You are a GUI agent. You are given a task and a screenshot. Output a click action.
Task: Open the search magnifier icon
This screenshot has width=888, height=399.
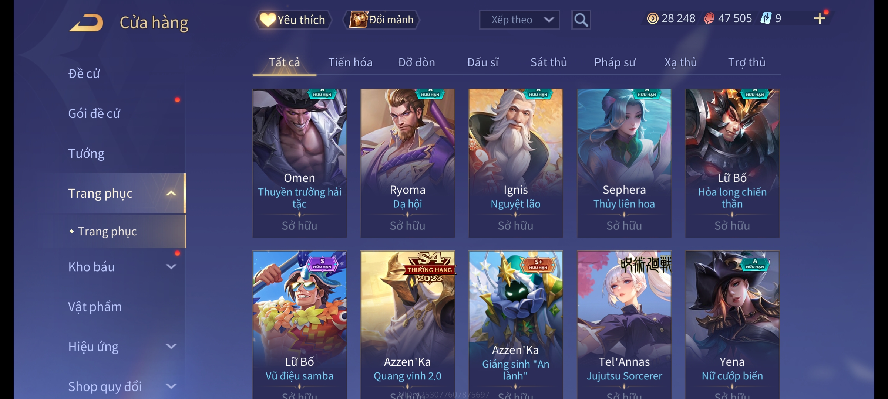click(x=581, y=20)
